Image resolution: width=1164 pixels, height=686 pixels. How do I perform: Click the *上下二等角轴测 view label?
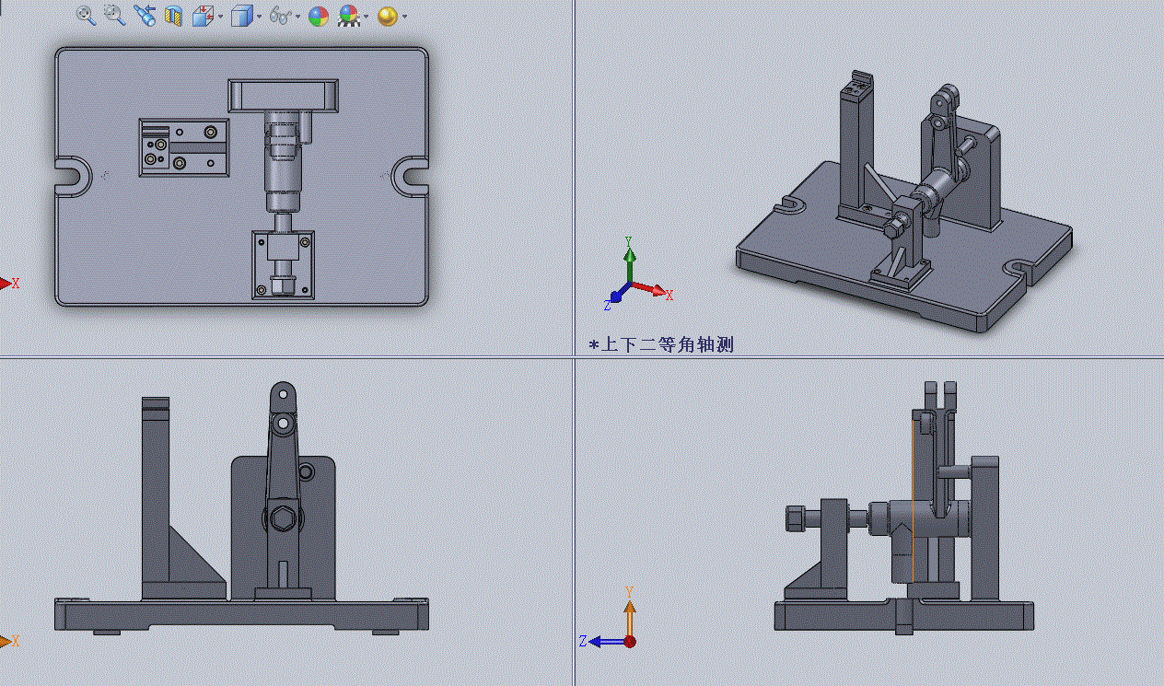[661, 345]
